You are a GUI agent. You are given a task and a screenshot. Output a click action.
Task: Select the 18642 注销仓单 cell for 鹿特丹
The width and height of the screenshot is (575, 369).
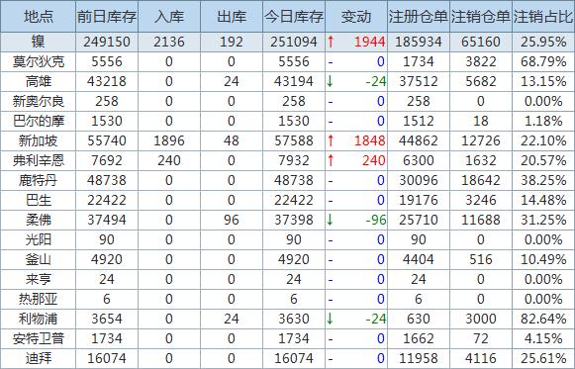pos(481,180)
